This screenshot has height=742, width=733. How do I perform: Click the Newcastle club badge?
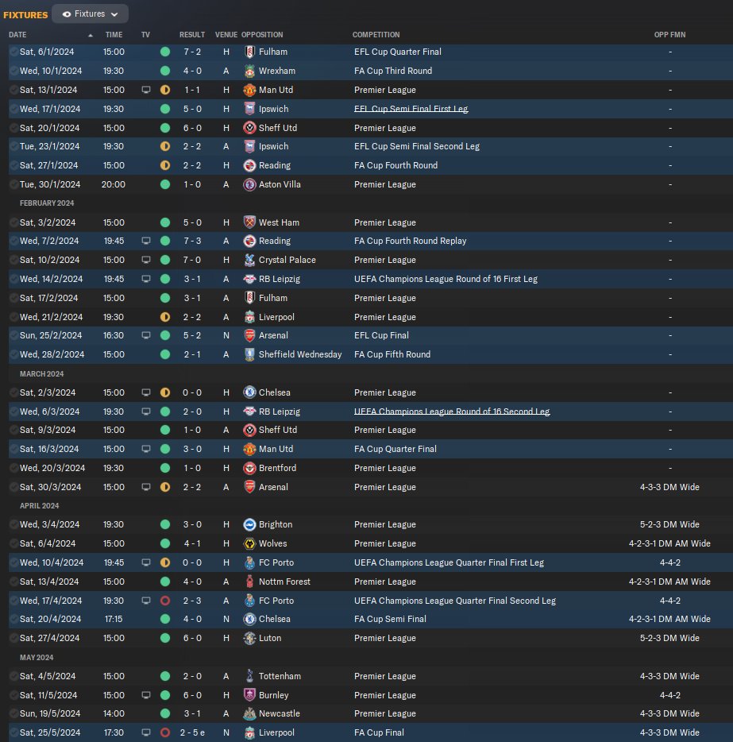(x=249, y=713)
